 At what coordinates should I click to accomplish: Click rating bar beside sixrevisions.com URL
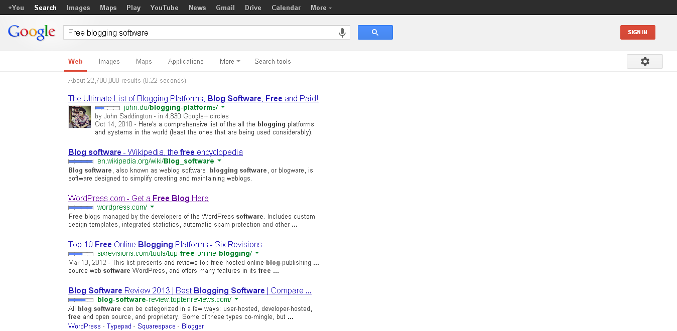tap(81, 254)
